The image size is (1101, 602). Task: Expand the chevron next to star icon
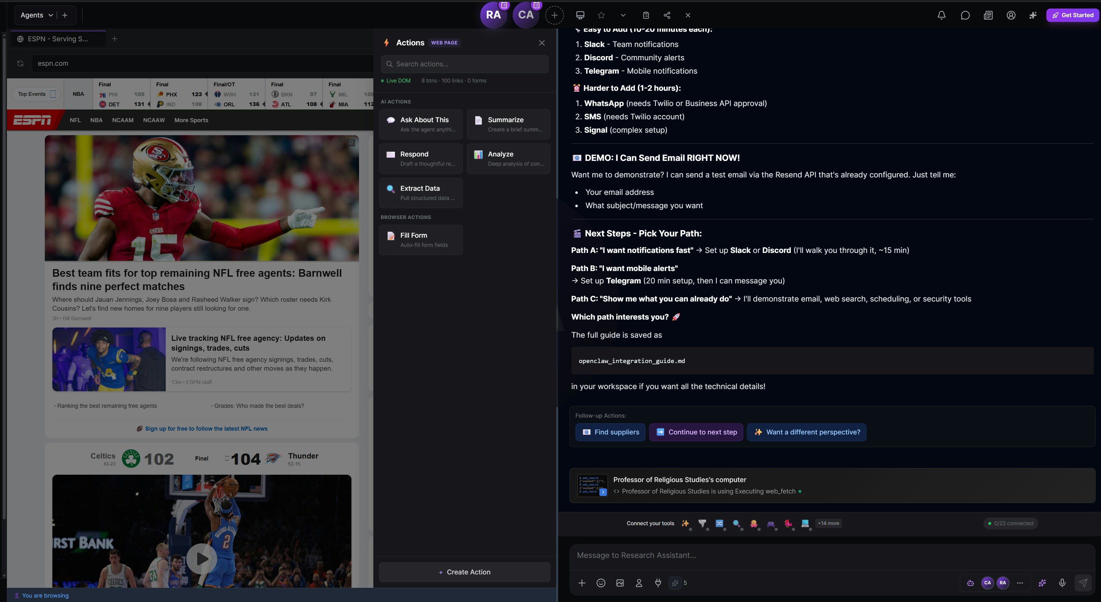[x=623, y=15]
